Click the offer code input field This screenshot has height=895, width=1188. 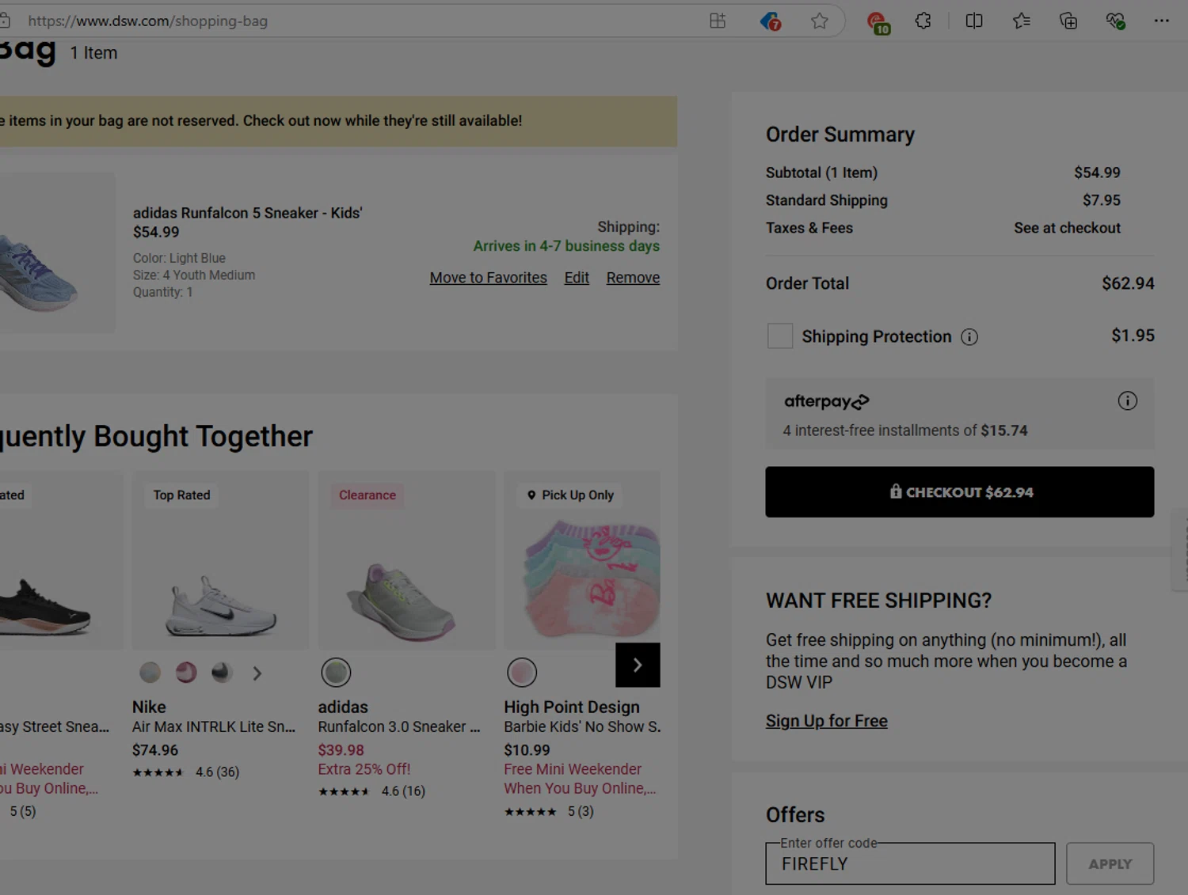(910, 863)
